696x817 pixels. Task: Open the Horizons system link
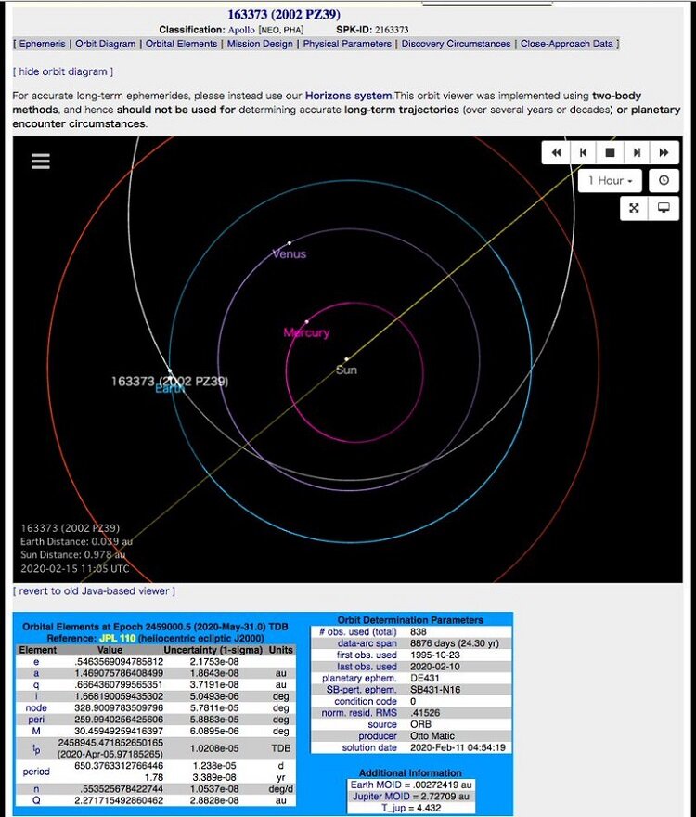coord(349,96)
